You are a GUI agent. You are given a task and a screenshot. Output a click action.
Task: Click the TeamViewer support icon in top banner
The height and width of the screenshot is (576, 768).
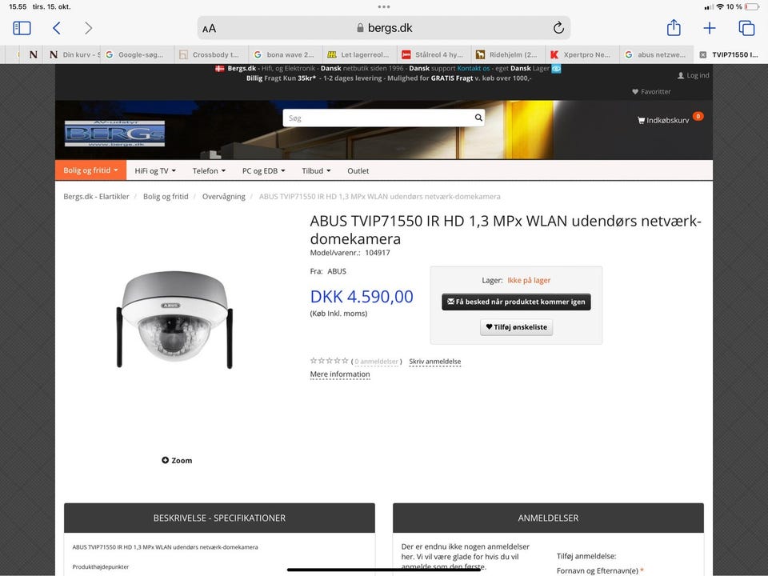557,69
